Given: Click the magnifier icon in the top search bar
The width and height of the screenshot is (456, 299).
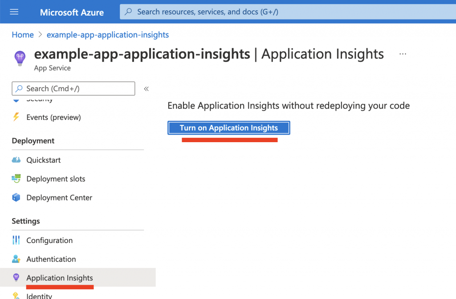Looking at the screenshot, I should 128,12.
